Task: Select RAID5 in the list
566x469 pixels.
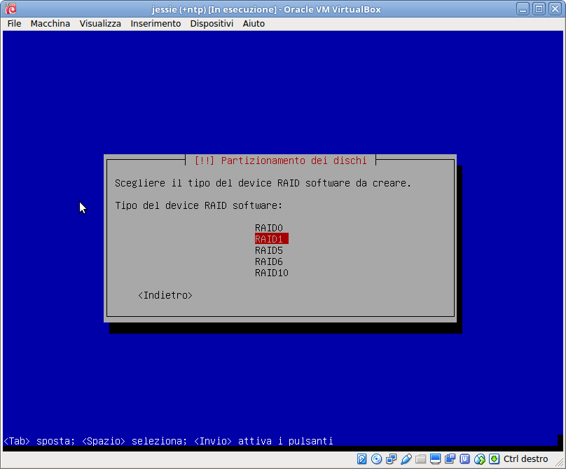Action: pyautogui.click(x=269, y=250)
